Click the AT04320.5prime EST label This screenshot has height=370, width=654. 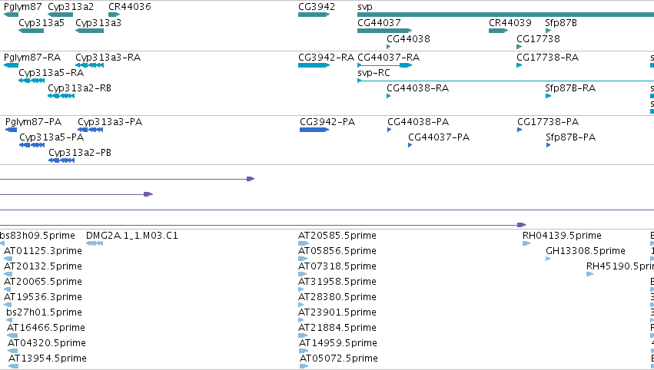pos(47,343)
